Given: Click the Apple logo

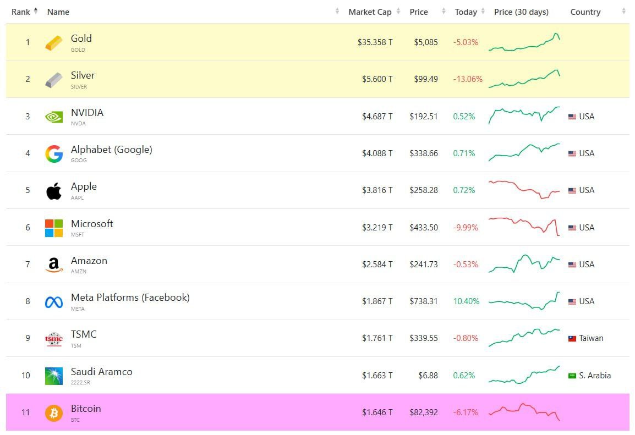Looking at the screenshot, I should 53,190.
